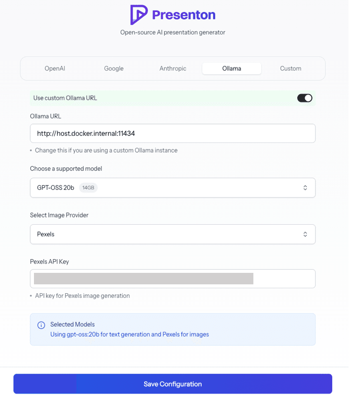Click the 14GB size badge

tap(88, 188)
